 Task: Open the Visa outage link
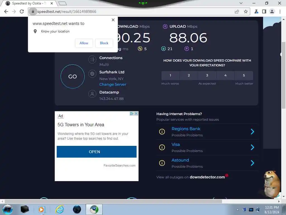[x=176, y=144]
